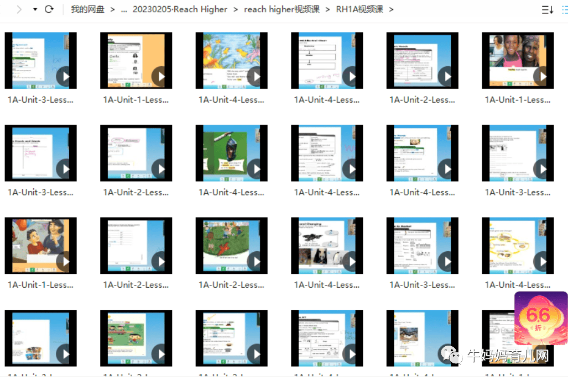Navigate to 20230205·Reach Higher folder

(x=180, y=9)
